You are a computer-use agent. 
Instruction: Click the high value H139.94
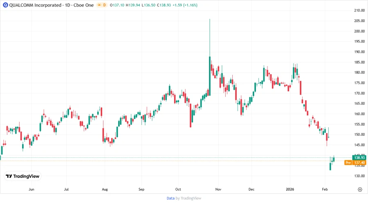coord(132,5)
